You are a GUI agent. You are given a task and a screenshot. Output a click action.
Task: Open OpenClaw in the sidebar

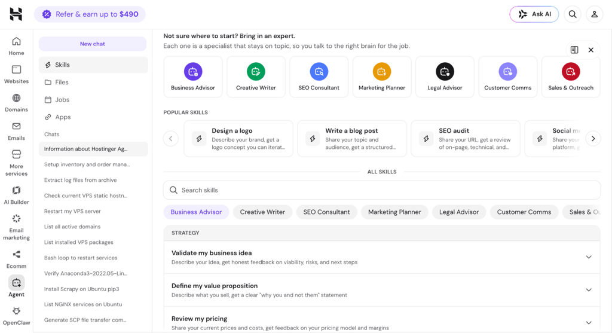pos(16,316)
